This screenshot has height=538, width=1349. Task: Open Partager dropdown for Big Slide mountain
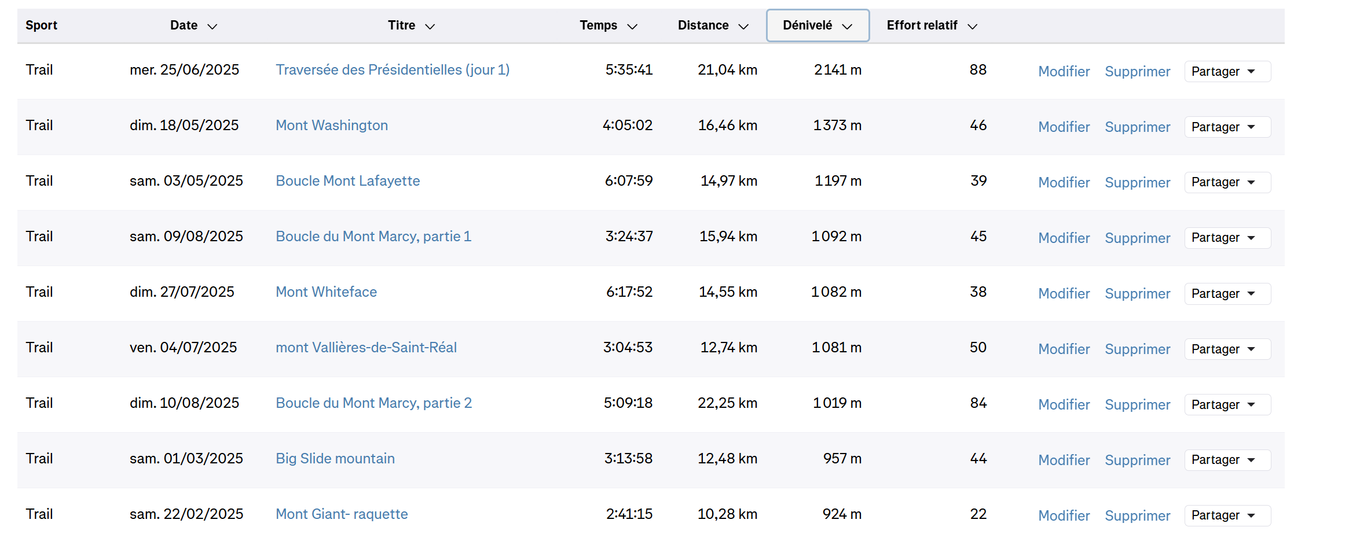1227,460
